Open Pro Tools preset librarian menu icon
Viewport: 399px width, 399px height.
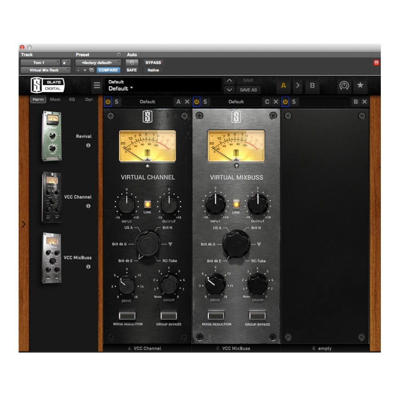pos(118,55)
